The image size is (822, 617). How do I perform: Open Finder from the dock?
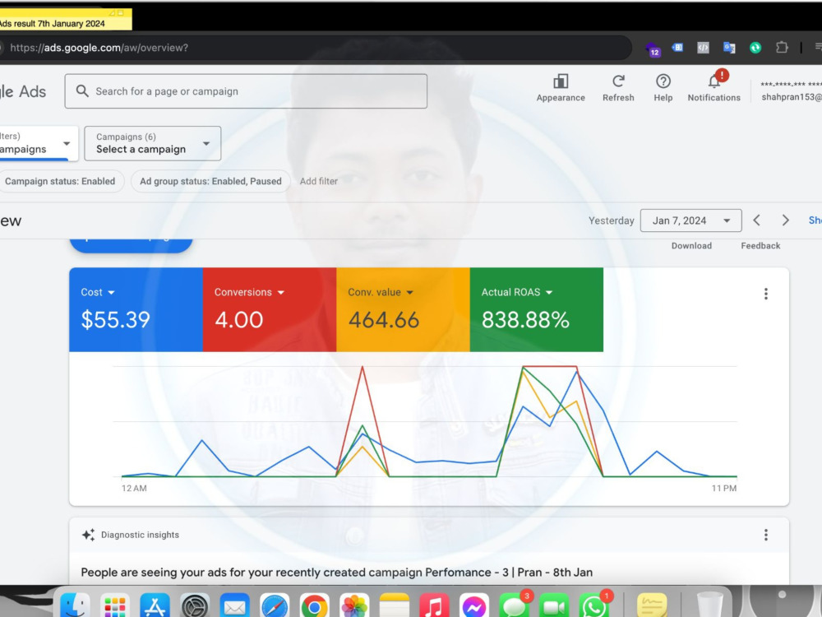coord(75,606)
